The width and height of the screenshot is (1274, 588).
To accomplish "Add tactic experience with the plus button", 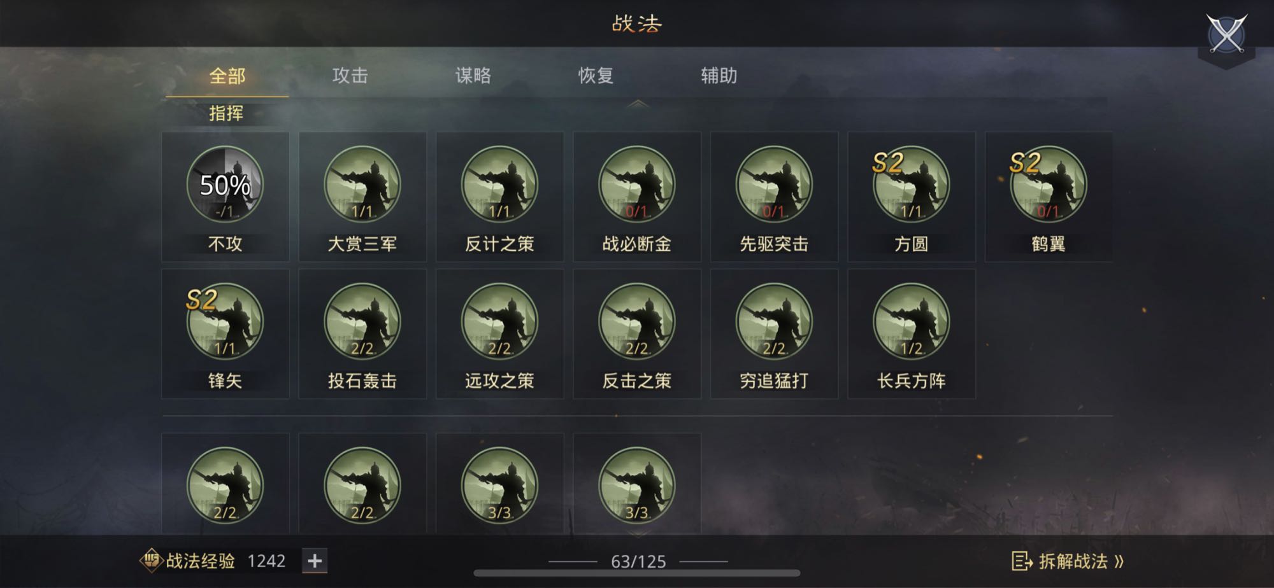I will pyautogui.click(x=315, y=561).
